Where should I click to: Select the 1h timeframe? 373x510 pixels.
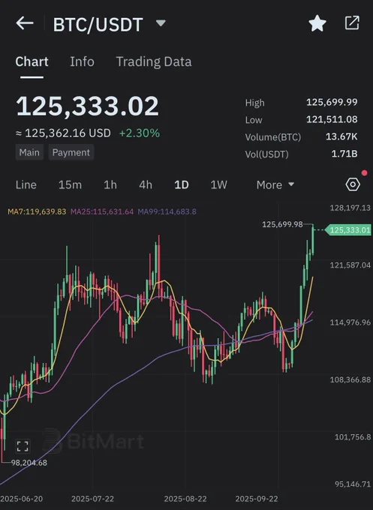110,184
